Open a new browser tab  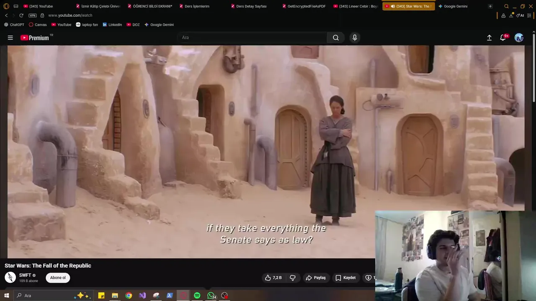490,6
